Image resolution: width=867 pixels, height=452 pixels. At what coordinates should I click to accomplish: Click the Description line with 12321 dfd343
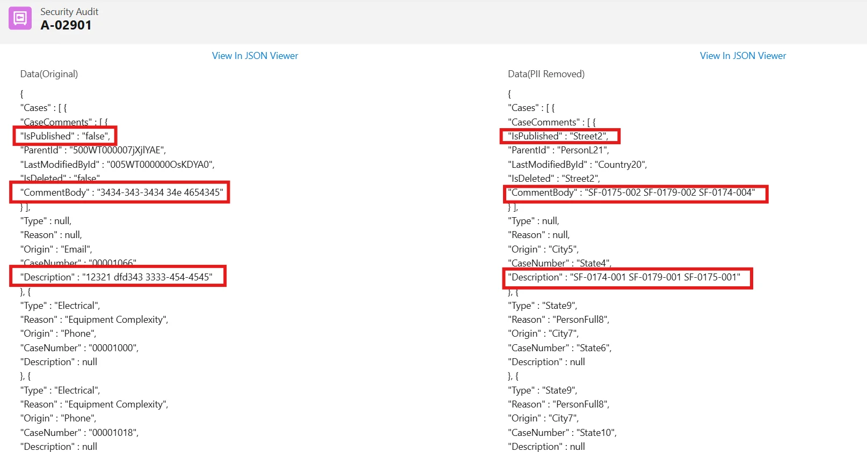[116, 277]
